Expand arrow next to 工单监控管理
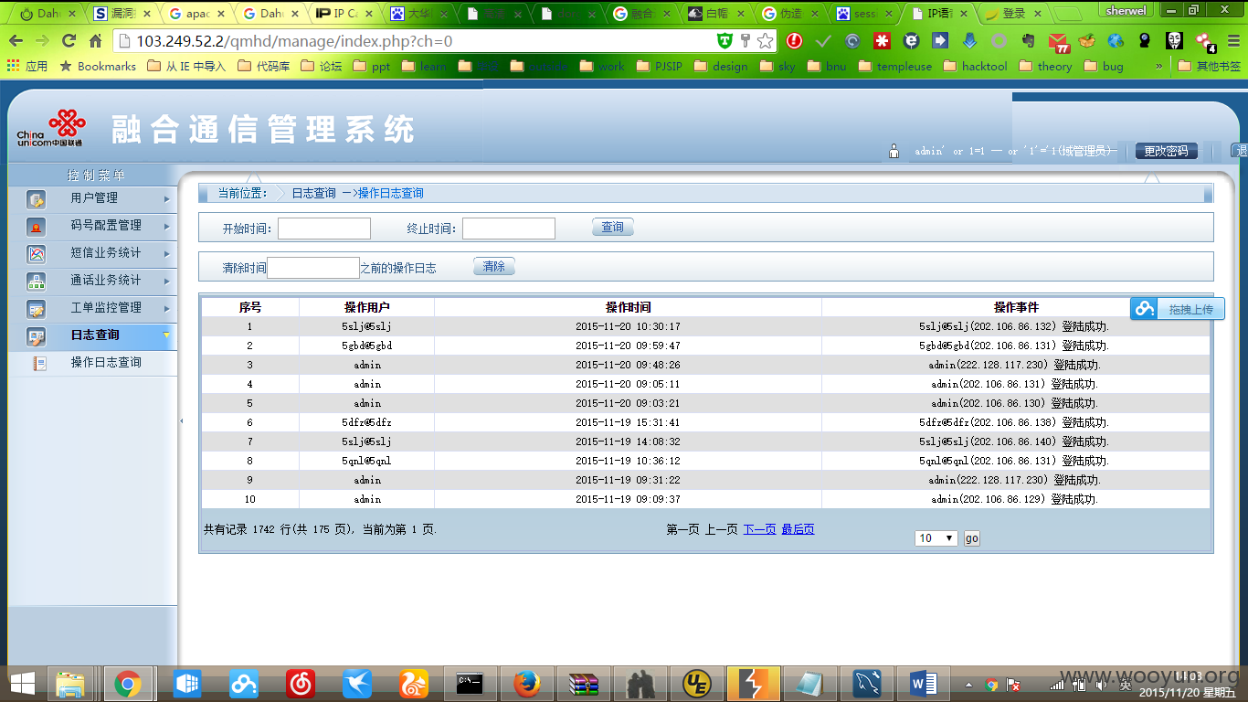 coord(166,308)
